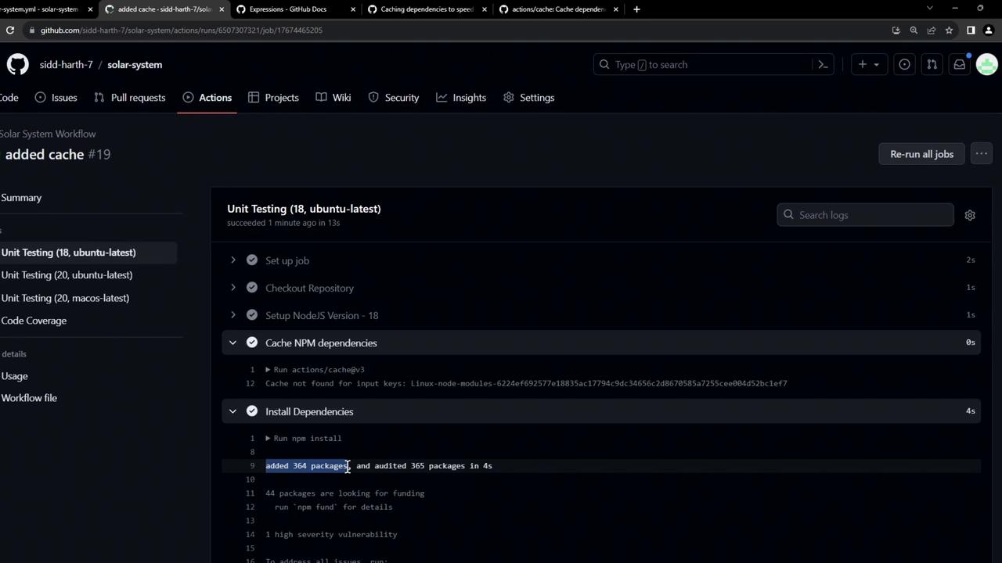This screenshot has width=1002, height=563.
Task: Open the Workflow file link
Action: (x=29, y=398)
